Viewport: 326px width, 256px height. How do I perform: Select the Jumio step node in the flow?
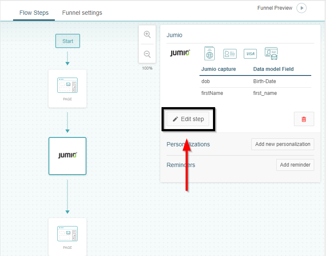[67, 156]
